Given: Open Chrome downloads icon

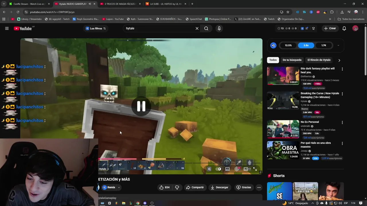Looking at the screenshot, I should [x=342, y=12].
